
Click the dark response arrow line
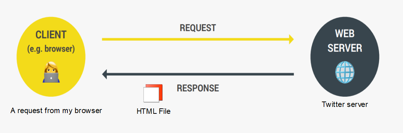pyautogui.click(x=200, y=74)
